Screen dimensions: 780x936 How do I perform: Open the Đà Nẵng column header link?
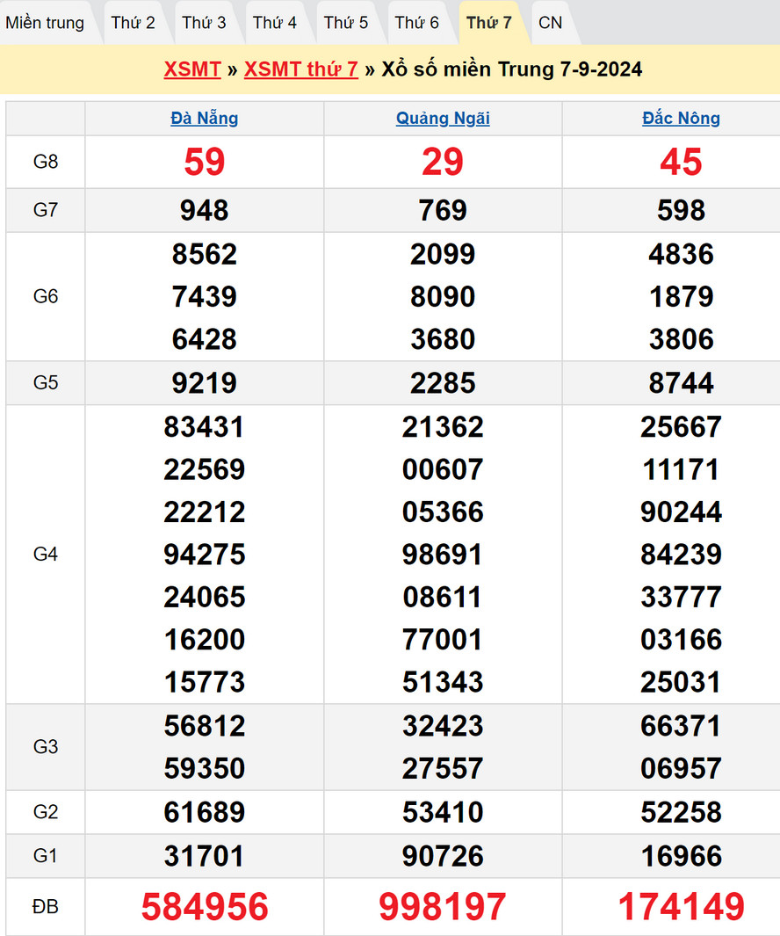click(x=205, y=119)
